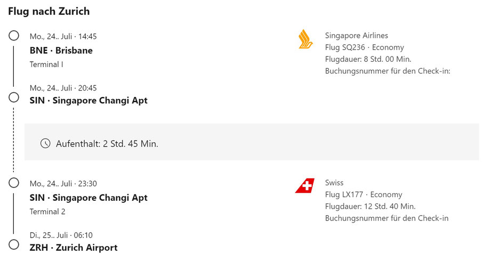Click the Swiss carrier name

coord(334,183)
